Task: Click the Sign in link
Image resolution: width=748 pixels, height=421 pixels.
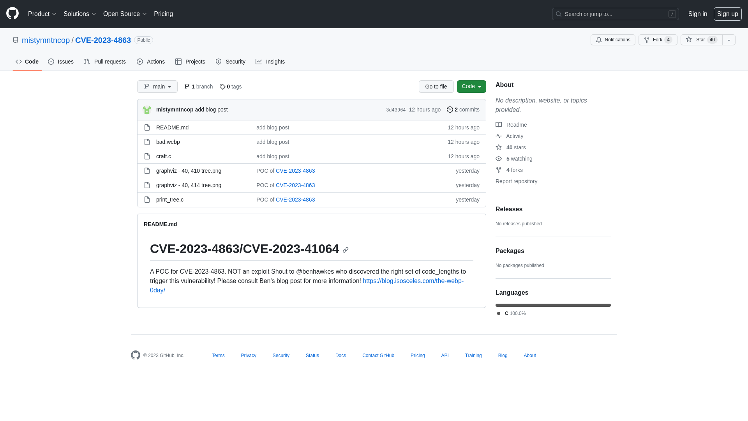Action: [x=698, y=14]
